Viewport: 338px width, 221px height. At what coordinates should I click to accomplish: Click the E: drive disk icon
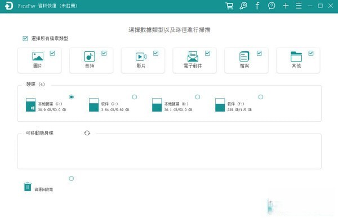(157, 105)
